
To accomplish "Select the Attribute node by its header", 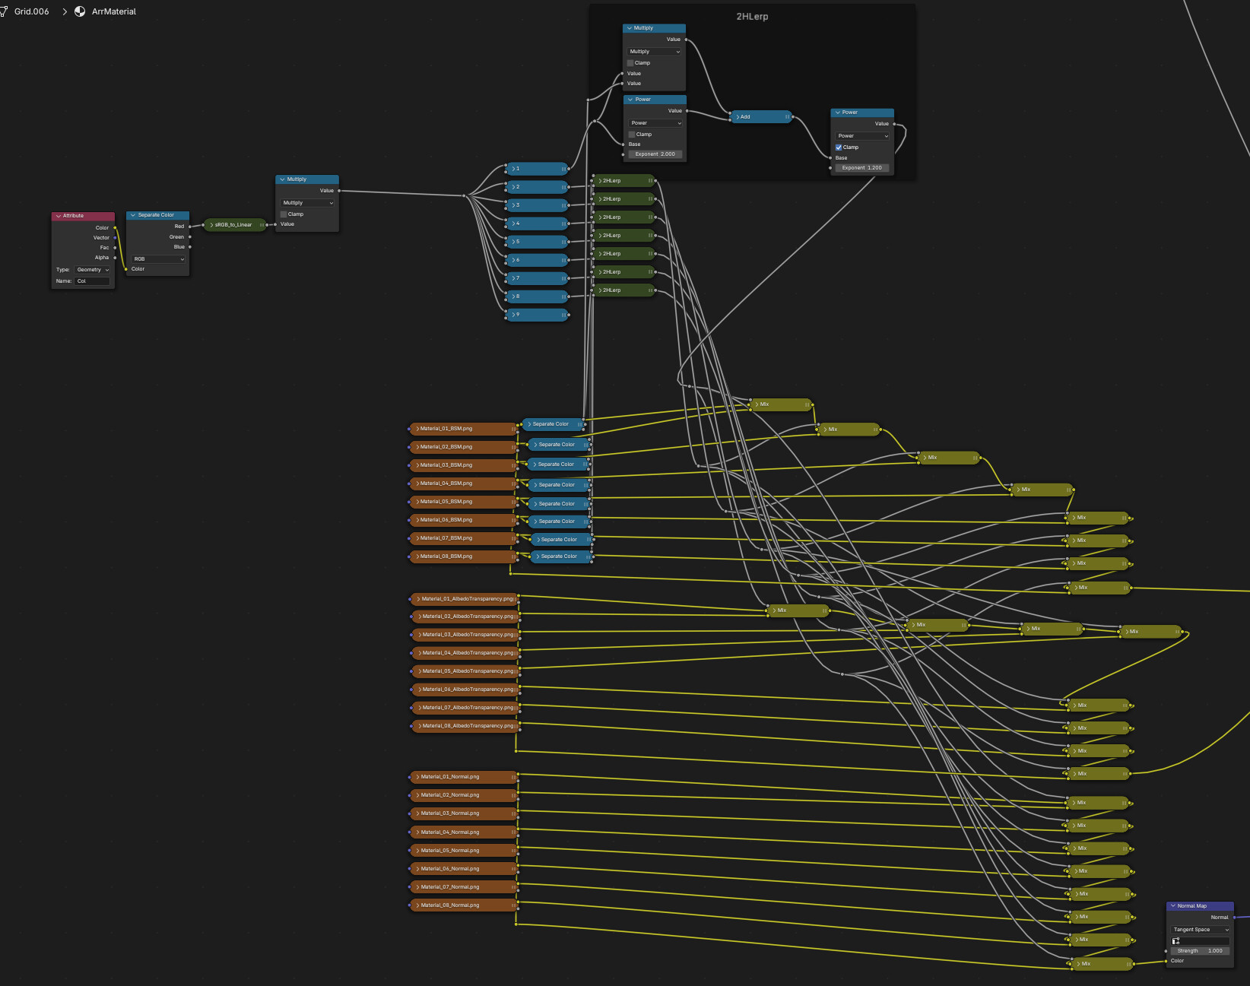I will tap(84, 216).
